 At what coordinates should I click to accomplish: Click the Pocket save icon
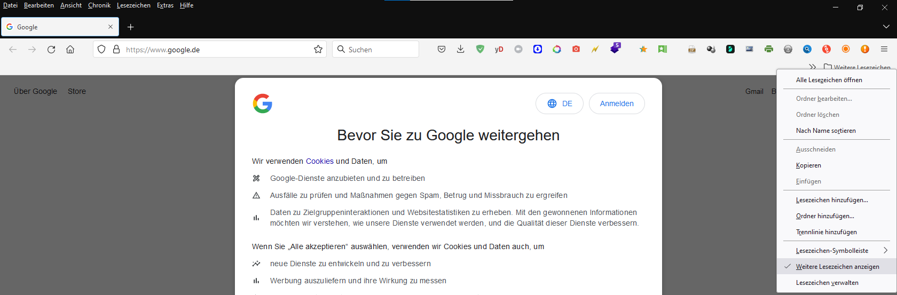pos(442,49)
